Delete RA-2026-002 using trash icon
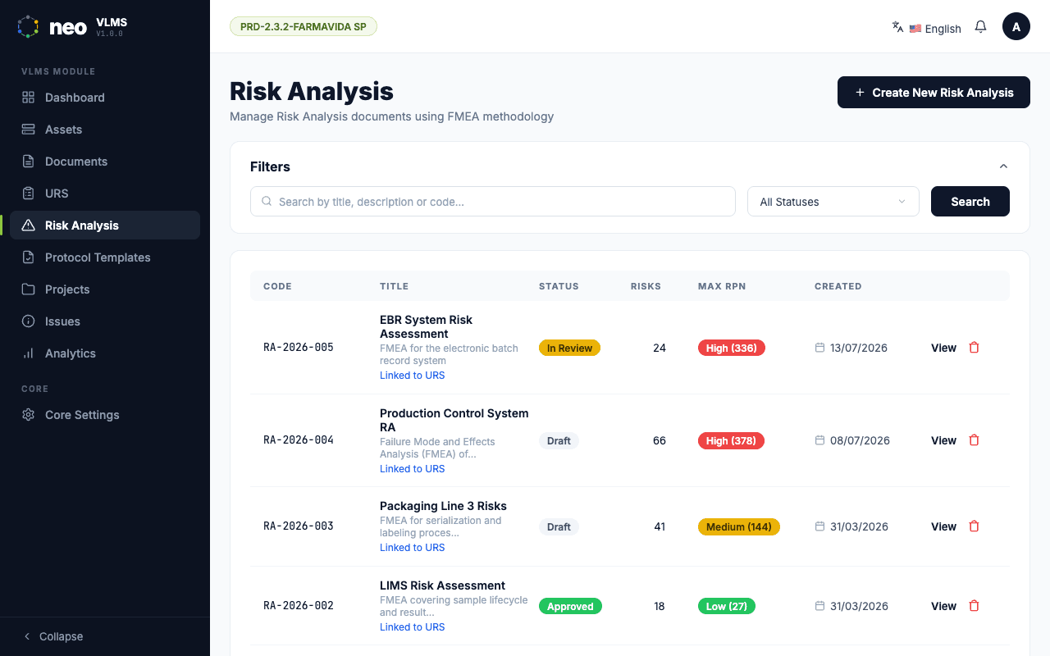Viewport: 1050px width, 656px height. pyautogui.click(x=975, y=606)
